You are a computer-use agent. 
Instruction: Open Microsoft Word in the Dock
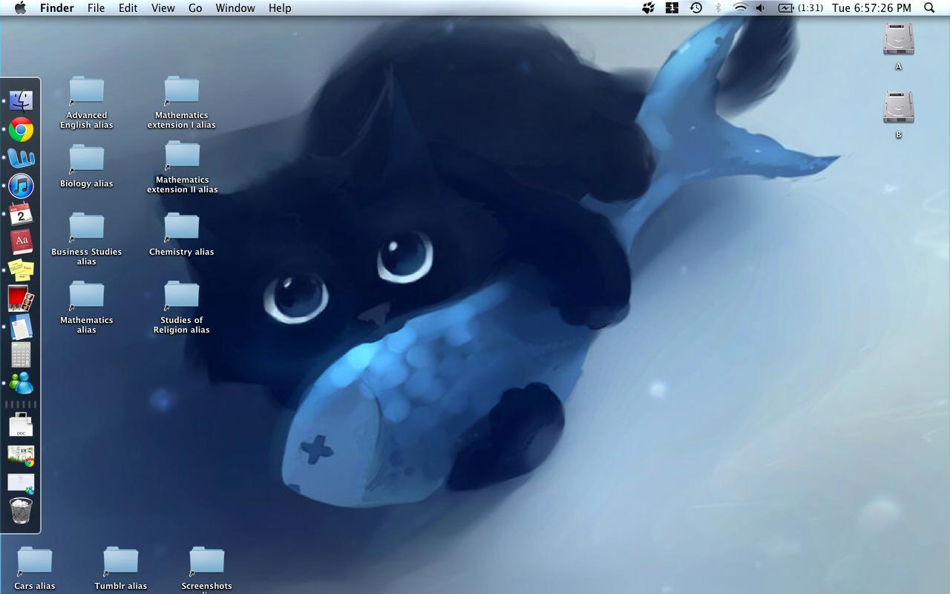click(x=21, y=158)
